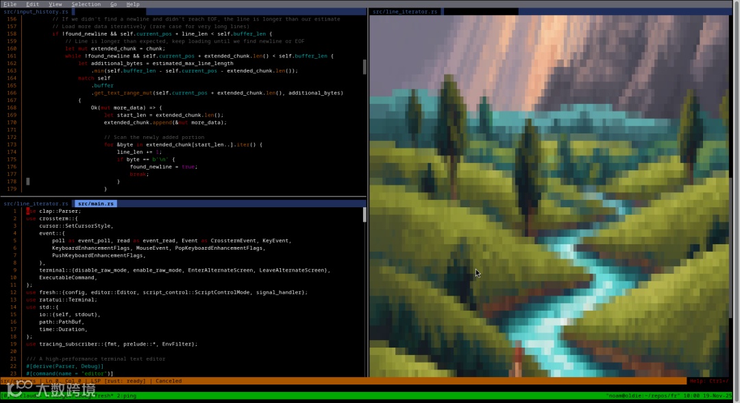Screen dimensions: 740x403
Task: Click line number 156 in gutter
Action: pos(12,19)
